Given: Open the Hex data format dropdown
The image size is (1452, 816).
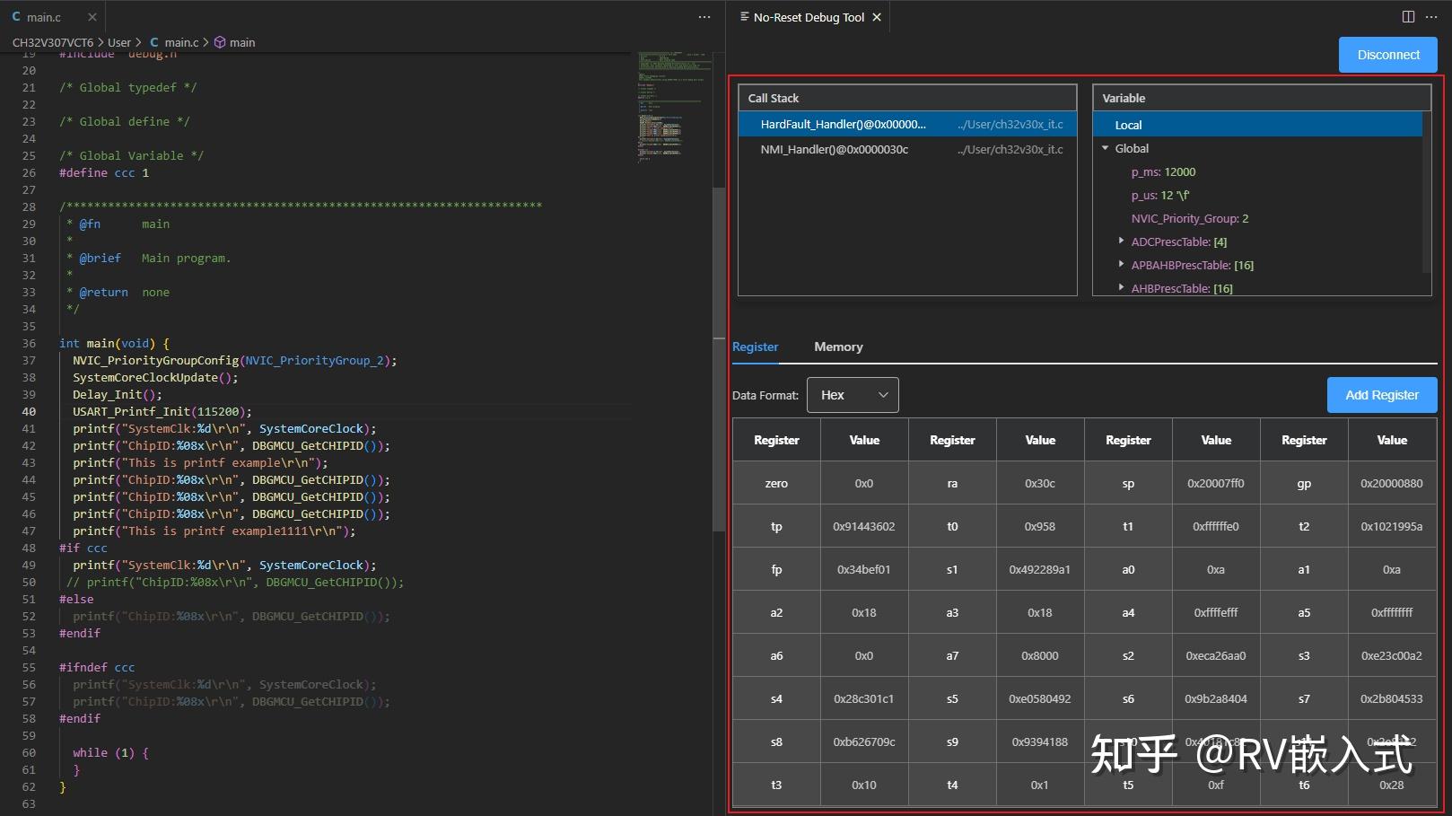Looking at the screenshot, I should (852, 395).
